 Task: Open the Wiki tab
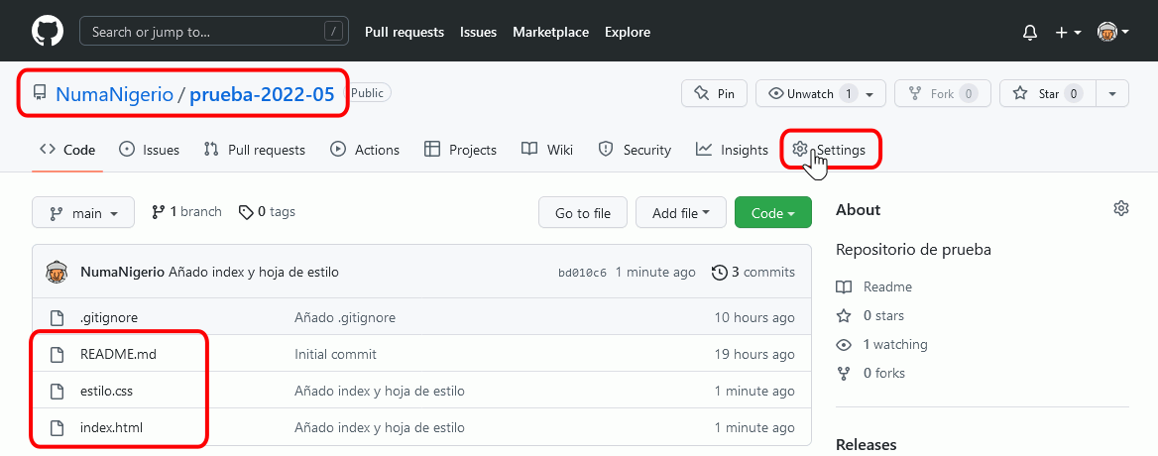click(547, 150)
